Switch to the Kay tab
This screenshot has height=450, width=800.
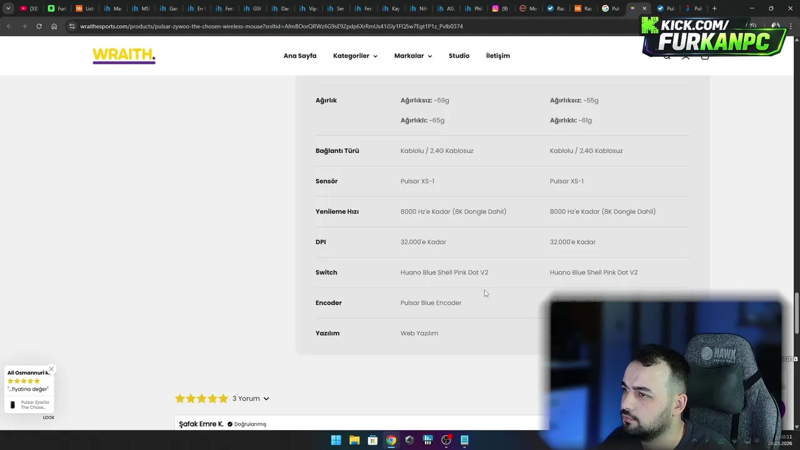(x=391, y=8)
